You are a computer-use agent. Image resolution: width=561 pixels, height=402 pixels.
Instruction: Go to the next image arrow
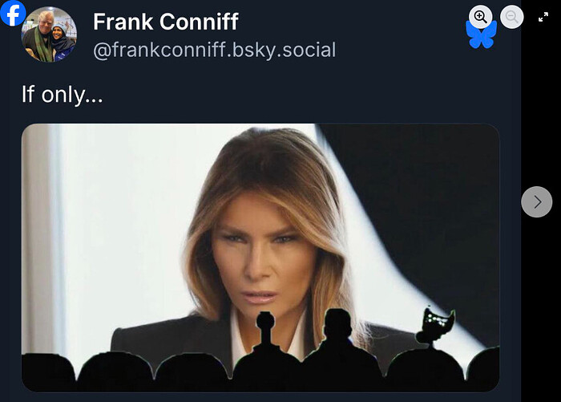point(537,201)
